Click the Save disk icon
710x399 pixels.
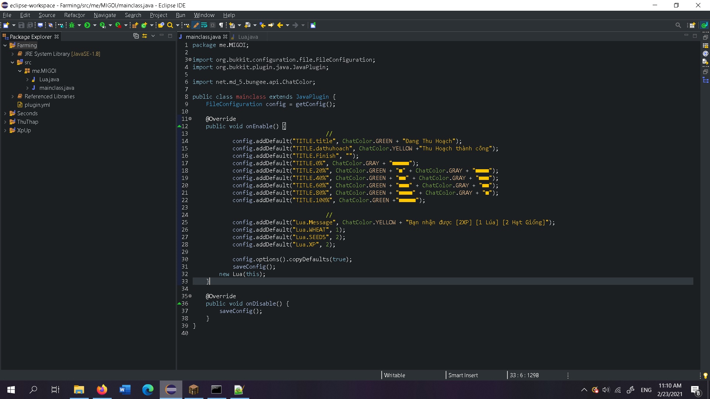tap(21, 25)
